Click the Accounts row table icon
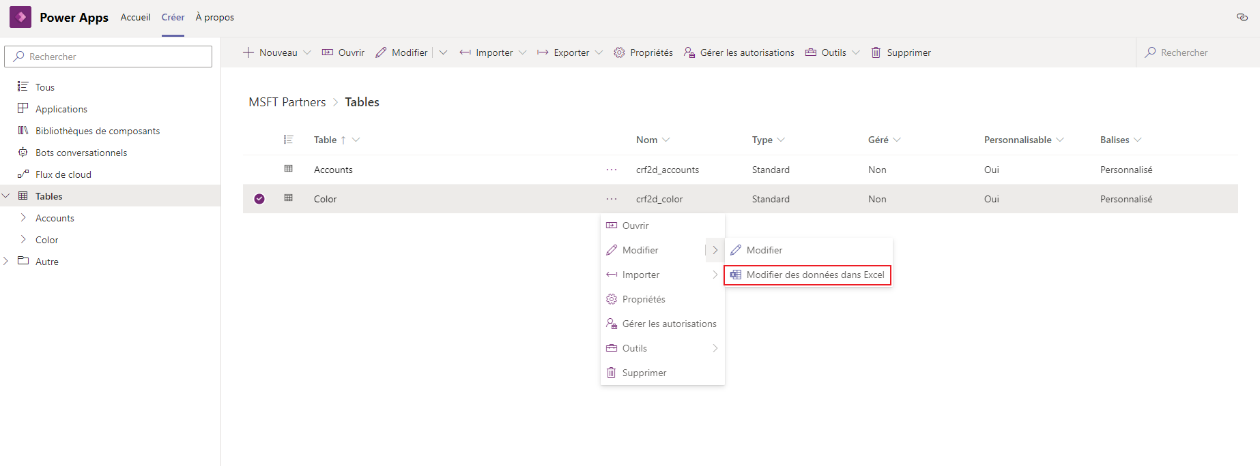This screenshot has height=466, width=1260. pos(289,169)
